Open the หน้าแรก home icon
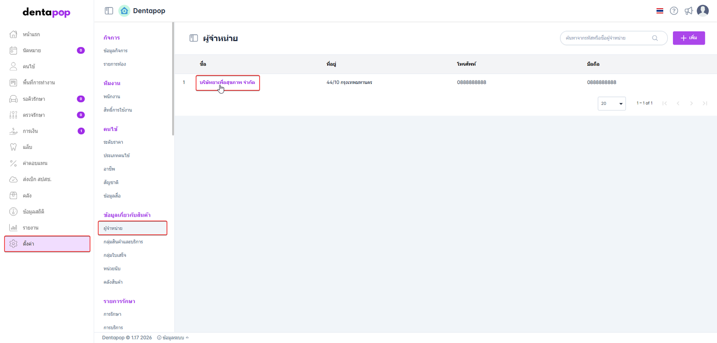Screen dimensions: 717x343 pyautogui.click(x=14, y=34)
